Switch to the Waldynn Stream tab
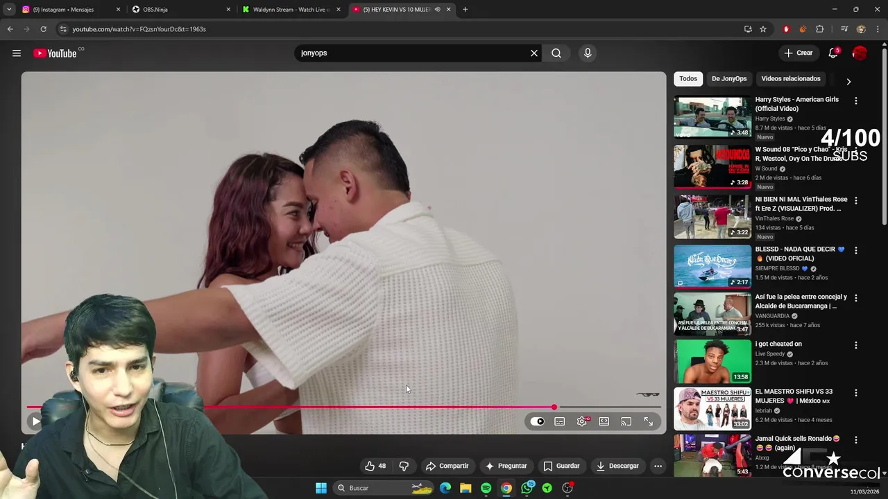 (x=291, y=10)
